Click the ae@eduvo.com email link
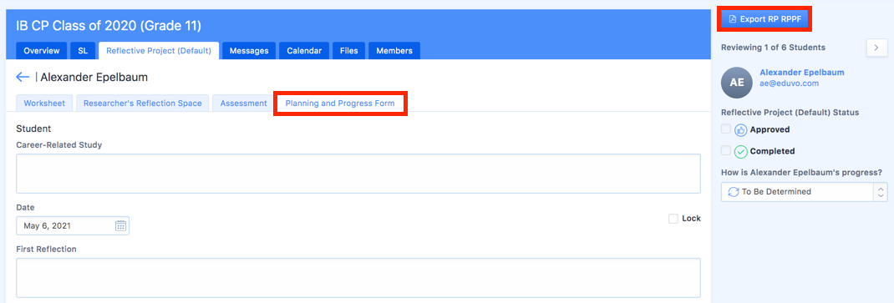894x303 pixels. pos(789,83)
